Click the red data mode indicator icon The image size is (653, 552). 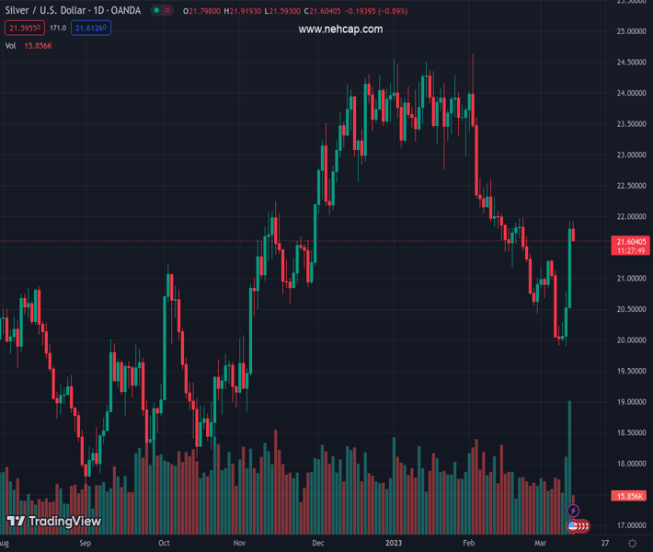click(x=169, y=11)
